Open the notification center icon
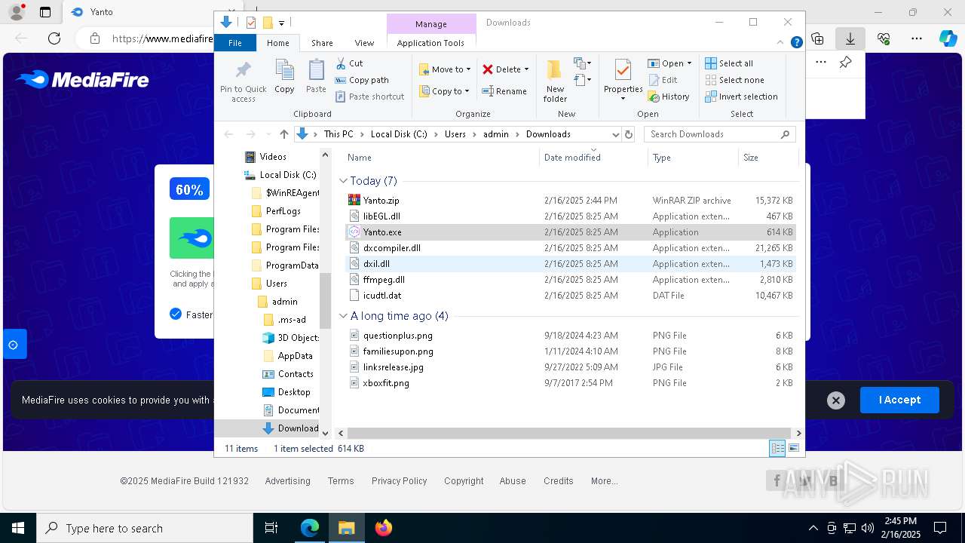 tap(940, 528)
